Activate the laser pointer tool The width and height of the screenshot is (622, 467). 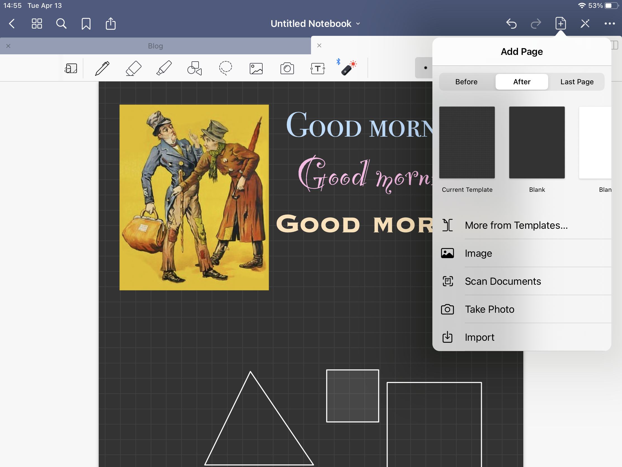[x=348, y=68]
